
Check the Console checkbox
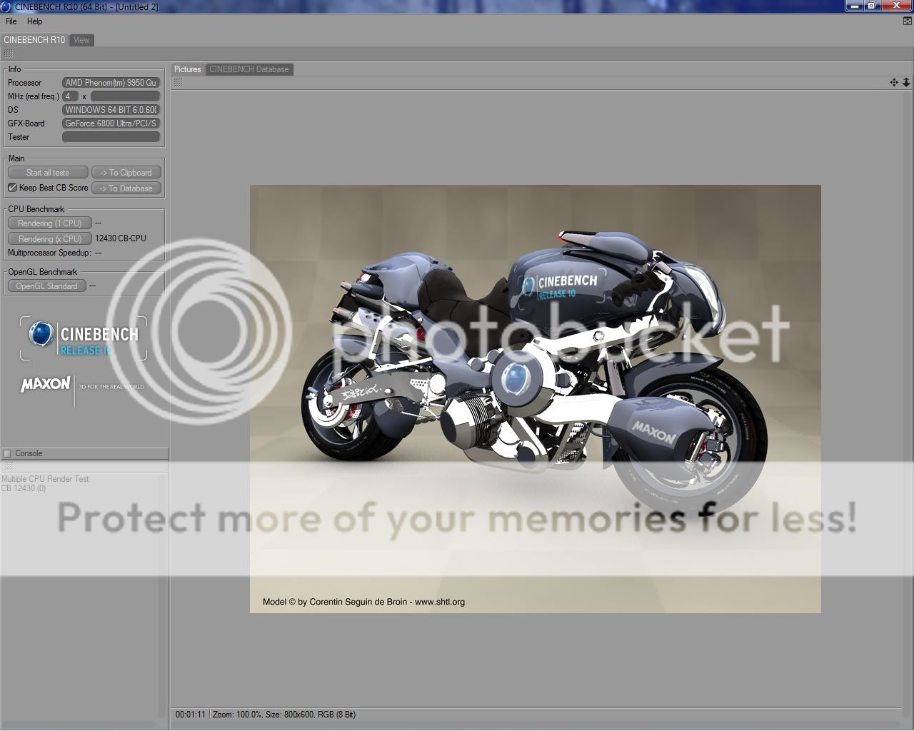click(x=6, y=453)
